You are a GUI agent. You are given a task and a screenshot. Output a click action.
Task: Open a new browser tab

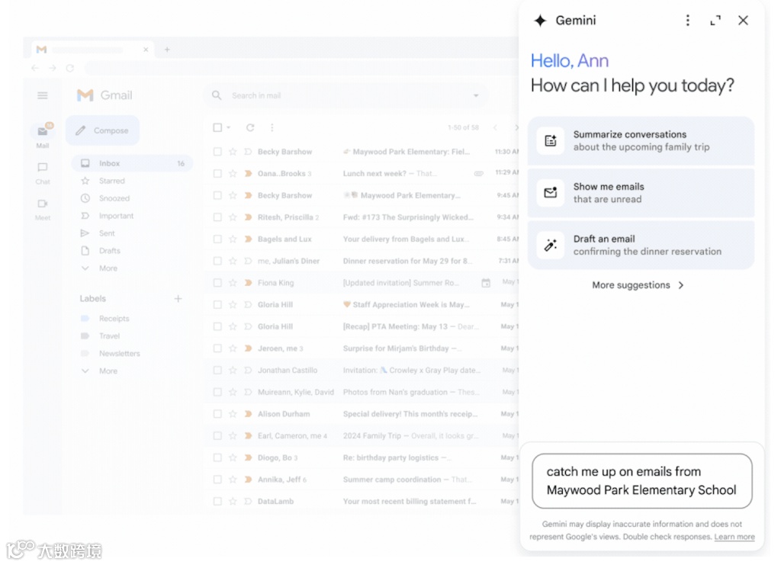click(167, 50)
